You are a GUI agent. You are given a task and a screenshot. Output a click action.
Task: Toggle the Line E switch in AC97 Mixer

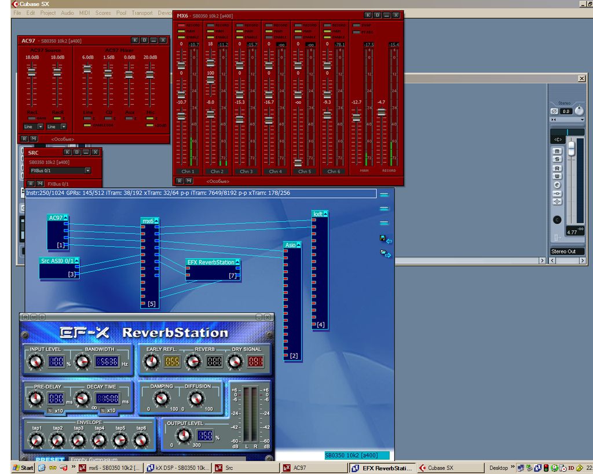pos(87,118)
